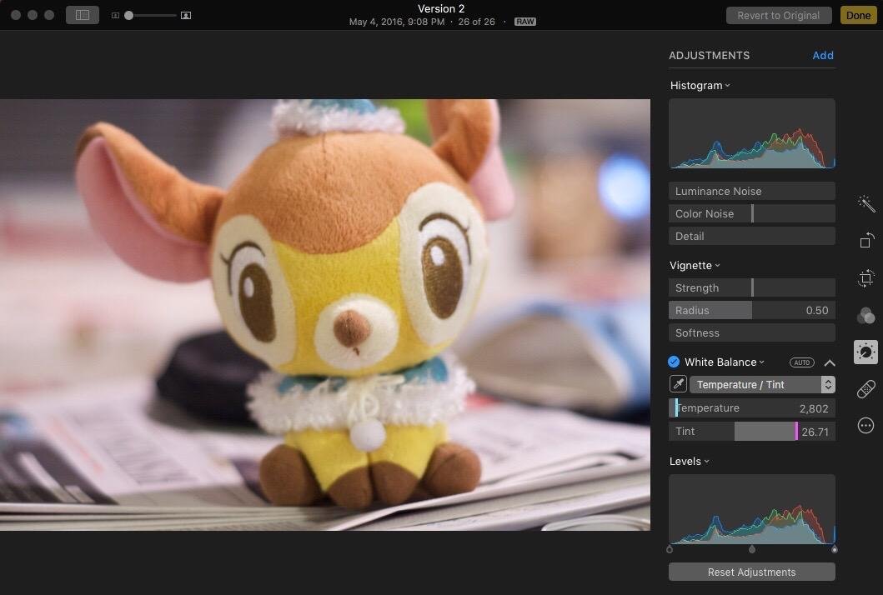This screenshot has height=595, width=883.
Task: Select the Enhance magic wand tool
Action: coord(866,203)
